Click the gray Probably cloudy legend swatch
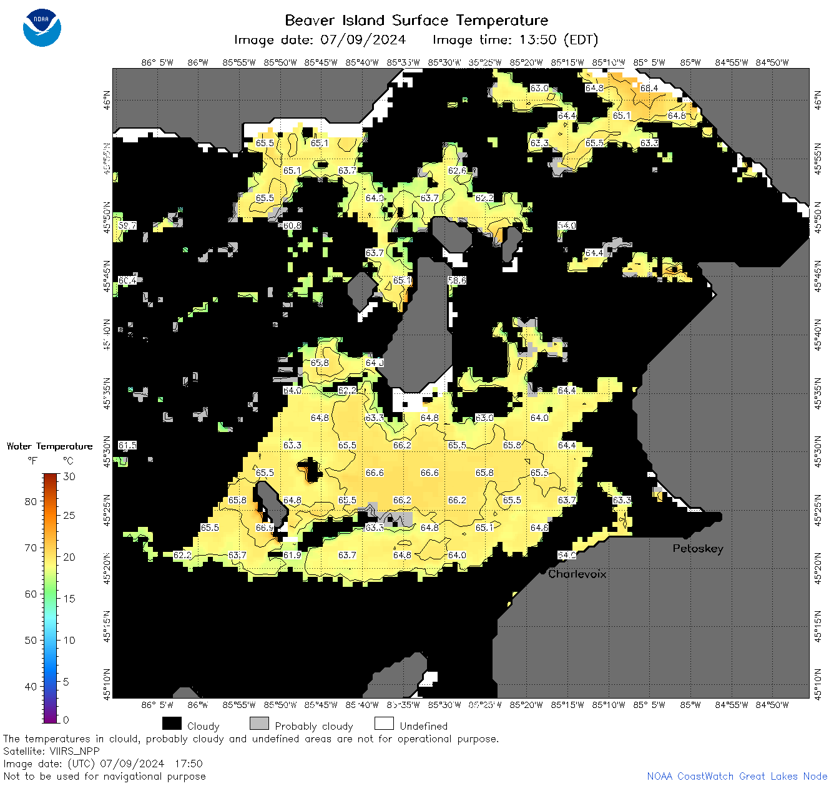 (259, 724)
